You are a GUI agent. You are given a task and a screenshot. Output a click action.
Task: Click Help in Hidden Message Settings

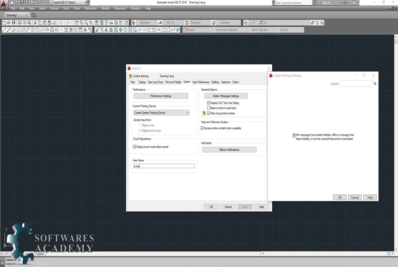click(x=370, y=198)
